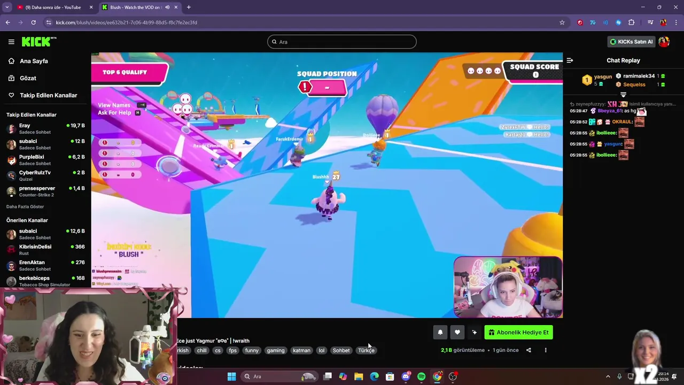Focus the Kick search field Ara
The image size is (684, 385).
(x=342, y=42)
